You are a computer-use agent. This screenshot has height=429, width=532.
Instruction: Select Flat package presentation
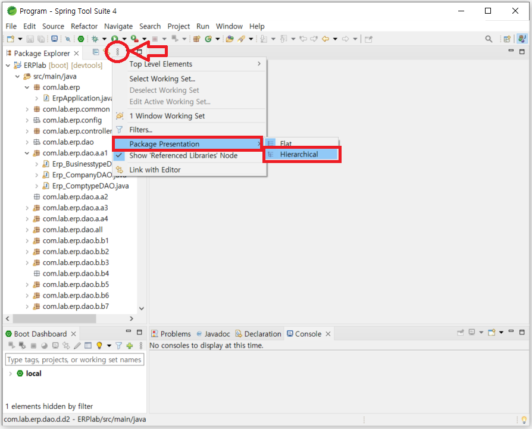coord(286,143)
